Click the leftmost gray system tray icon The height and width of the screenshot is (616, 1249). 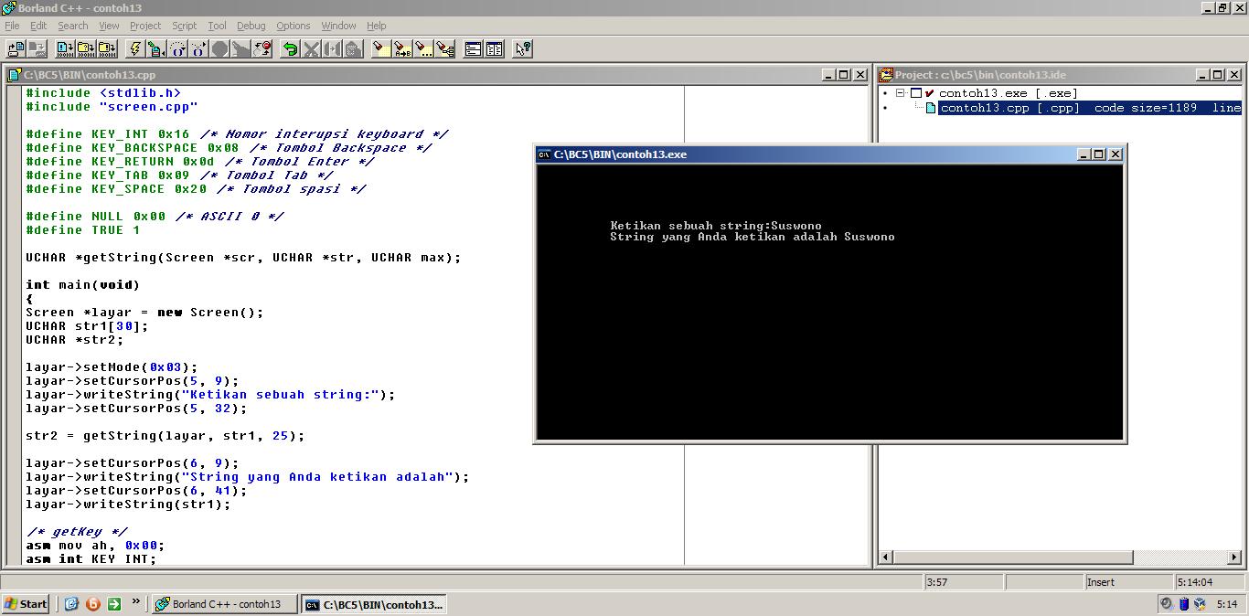point(1167,603)
